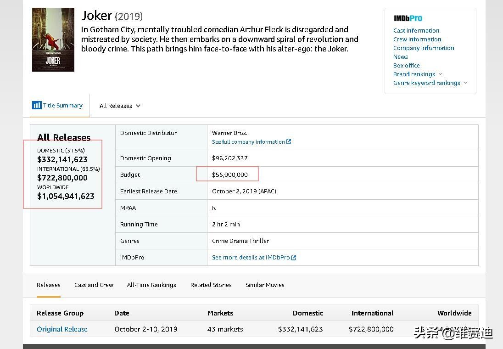
Task: Click the IMDbPro logo
Action: [408, 18]
